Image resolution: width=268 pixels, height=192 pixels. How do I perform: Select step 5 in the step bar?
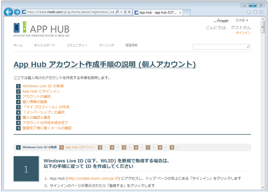(124, 147)
